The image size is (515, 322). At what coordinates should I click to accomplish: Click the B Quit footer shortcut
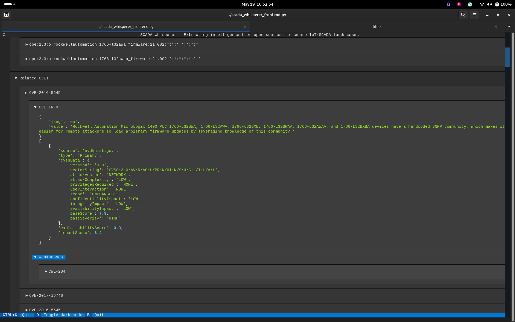coord(95,315)
